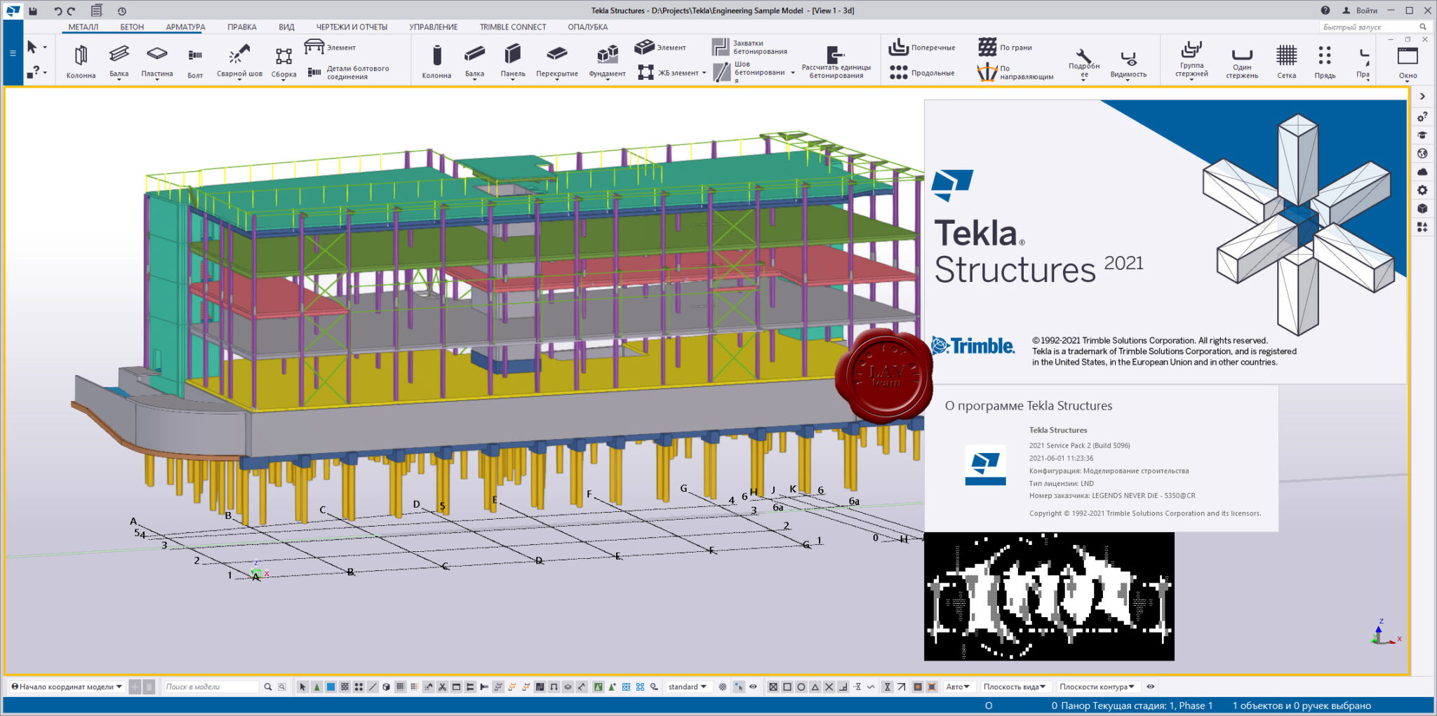
Task: Open the ВИД ribbon tab
Action: pyautogui.click(x=286, y=27)
